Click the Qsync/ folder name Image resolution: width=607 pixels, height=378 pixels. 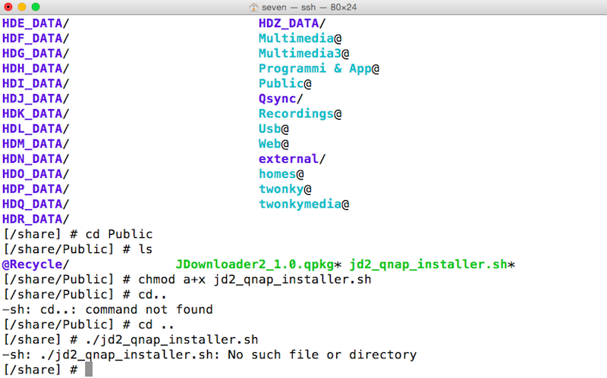[281, 98]
